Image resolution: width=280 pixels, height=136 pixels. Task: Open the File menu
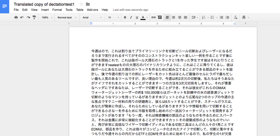tap(16, 10)
